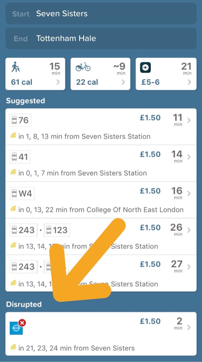Open walking option chevron near 61 cal
This screenshot has width=202, height=362.
58,82
